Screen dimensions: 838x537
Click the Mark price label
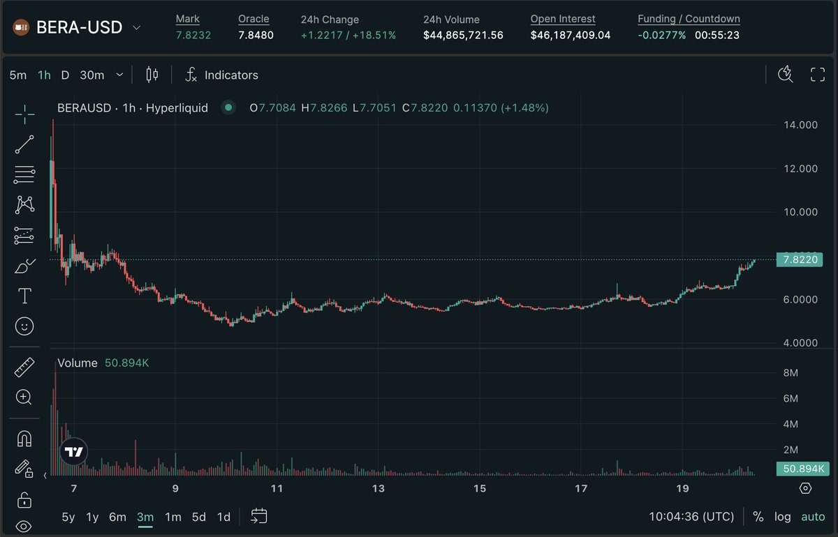pos(187,19)
